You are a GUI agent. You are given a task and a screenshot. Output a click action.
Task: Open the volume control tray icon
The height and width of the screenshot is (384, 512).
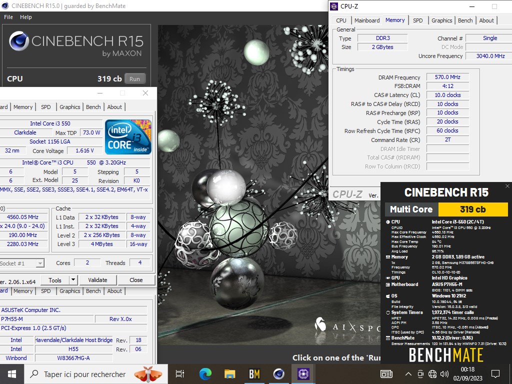(444, 374)
